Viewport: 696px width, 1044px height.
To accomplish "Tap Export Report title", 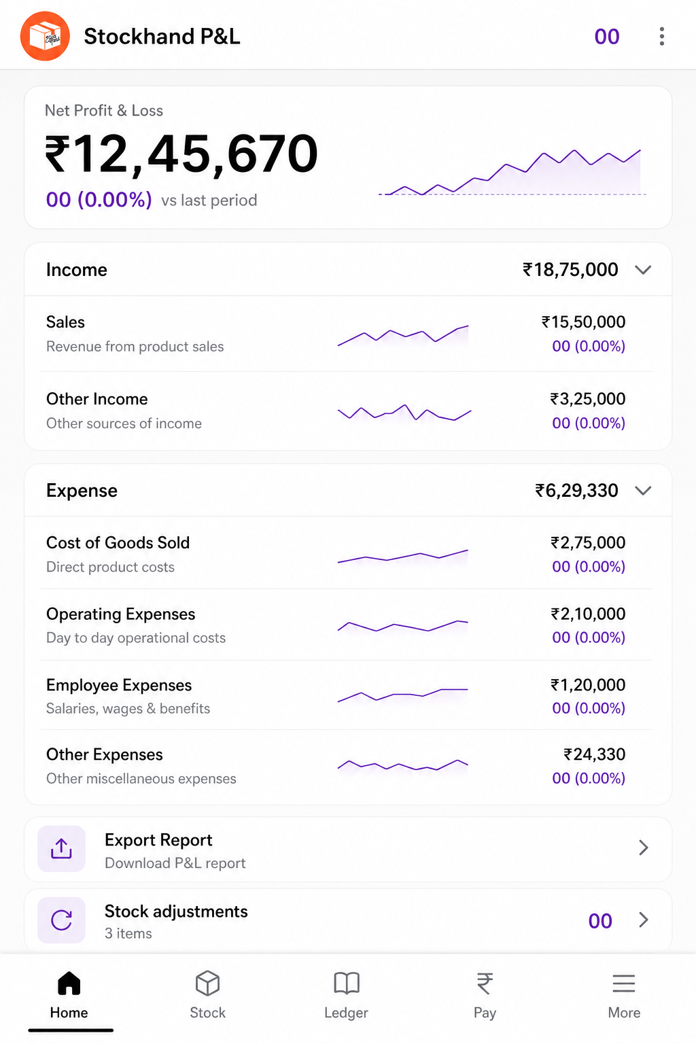I will click(x=158, y=840).
